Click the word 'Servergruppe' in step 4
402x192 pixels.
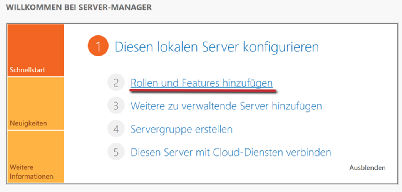[161, 129]
